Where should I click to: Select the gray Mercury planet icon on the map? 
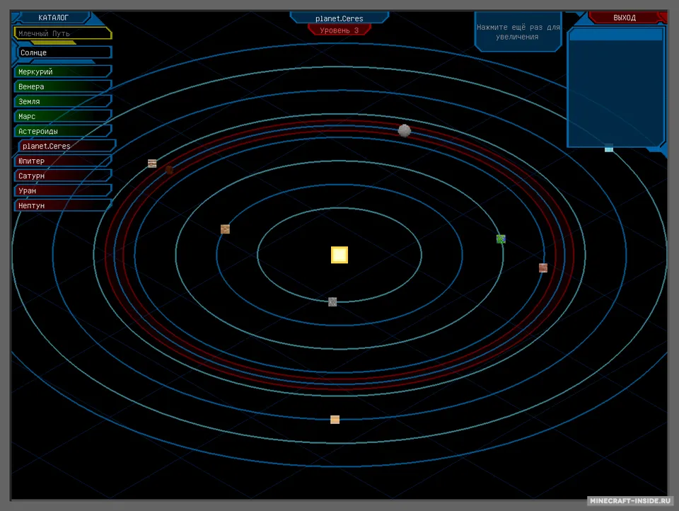click(x=332, y=302)
